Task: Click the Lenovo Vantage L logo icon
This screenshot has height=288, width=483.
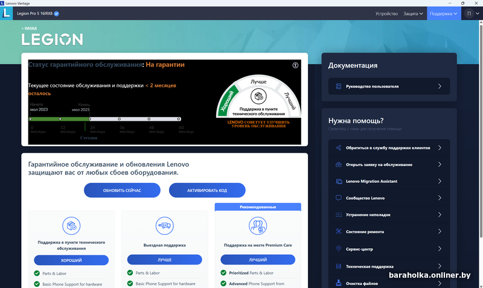Action: 6,13
